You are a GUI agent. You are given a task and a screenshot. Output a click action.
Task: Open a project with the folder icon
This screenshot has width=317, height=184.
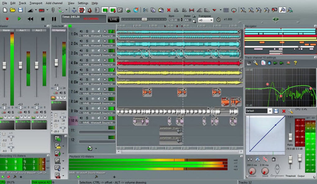12,10
